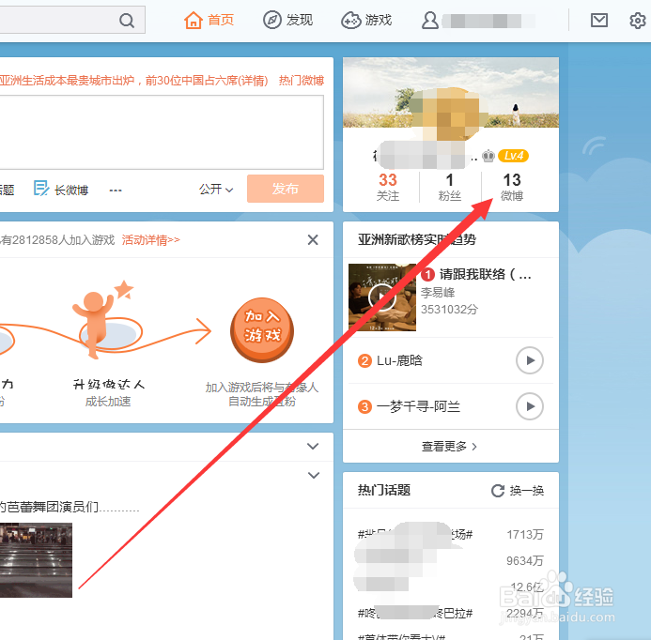Viewport: 651px width, 640px height.
Task: Select the Lu-鹿晗 chart entry
Action: [399, 360]
